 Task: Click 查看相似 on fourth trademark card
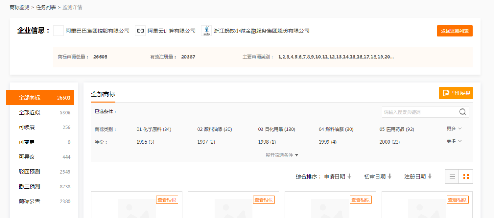(x=458, y=200)
